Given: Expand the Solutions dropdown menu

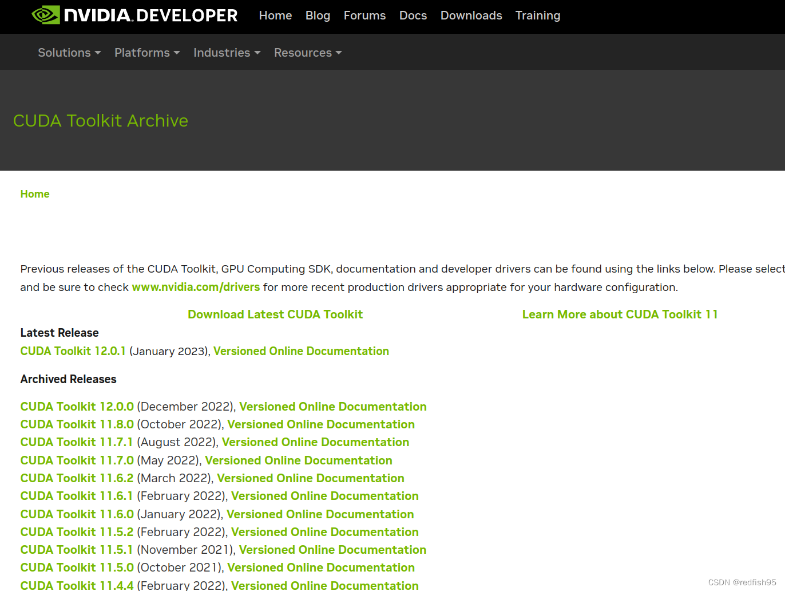Looking at the screenshot, I should tap(69, 53).
